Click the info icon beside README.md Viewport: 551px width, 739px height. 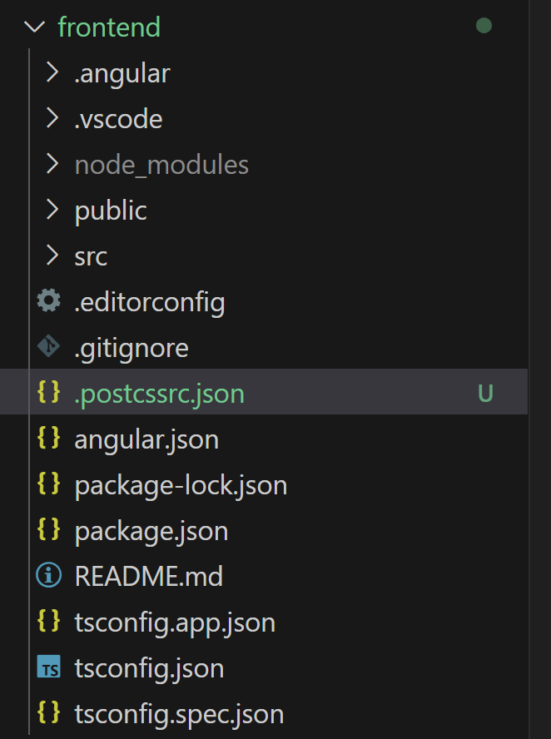pos(49,576)
